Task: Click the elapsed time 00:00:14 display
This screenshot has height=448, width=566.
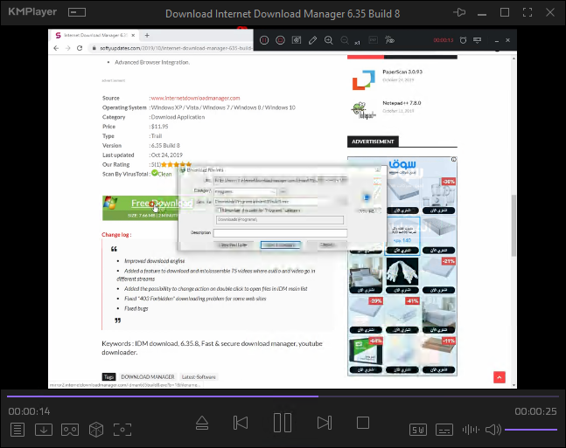Action: click(x=29, y=411)
